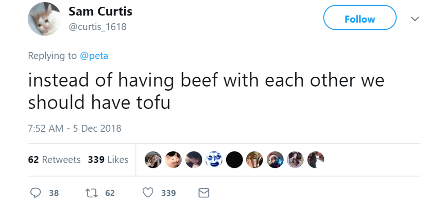This screenshot has height=217, width=446.
Task: Retweet this tweet using the retweet icon
Action: coord(91,193)
